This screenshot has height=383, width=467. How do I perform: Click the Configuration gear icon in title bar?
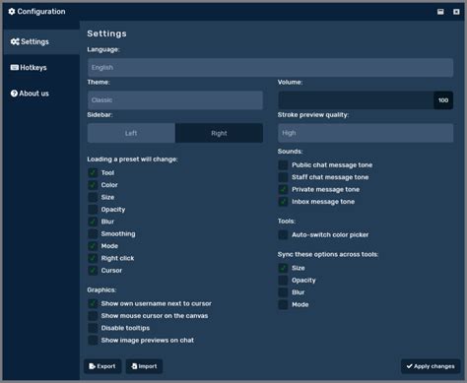click(x=12, y=12)
